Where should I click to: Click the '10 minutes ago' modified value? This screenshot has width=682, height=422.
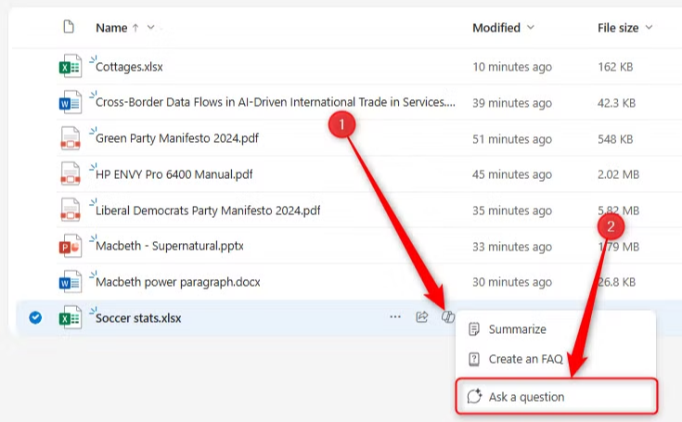(x=512, y=67)
